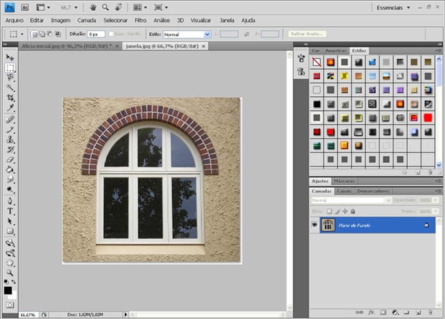Toggle the lock transparent pixels option

(x=329, y=211)
